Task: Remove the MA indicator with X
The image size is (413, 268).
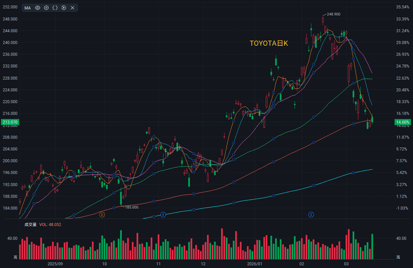Action: point(73,8)
